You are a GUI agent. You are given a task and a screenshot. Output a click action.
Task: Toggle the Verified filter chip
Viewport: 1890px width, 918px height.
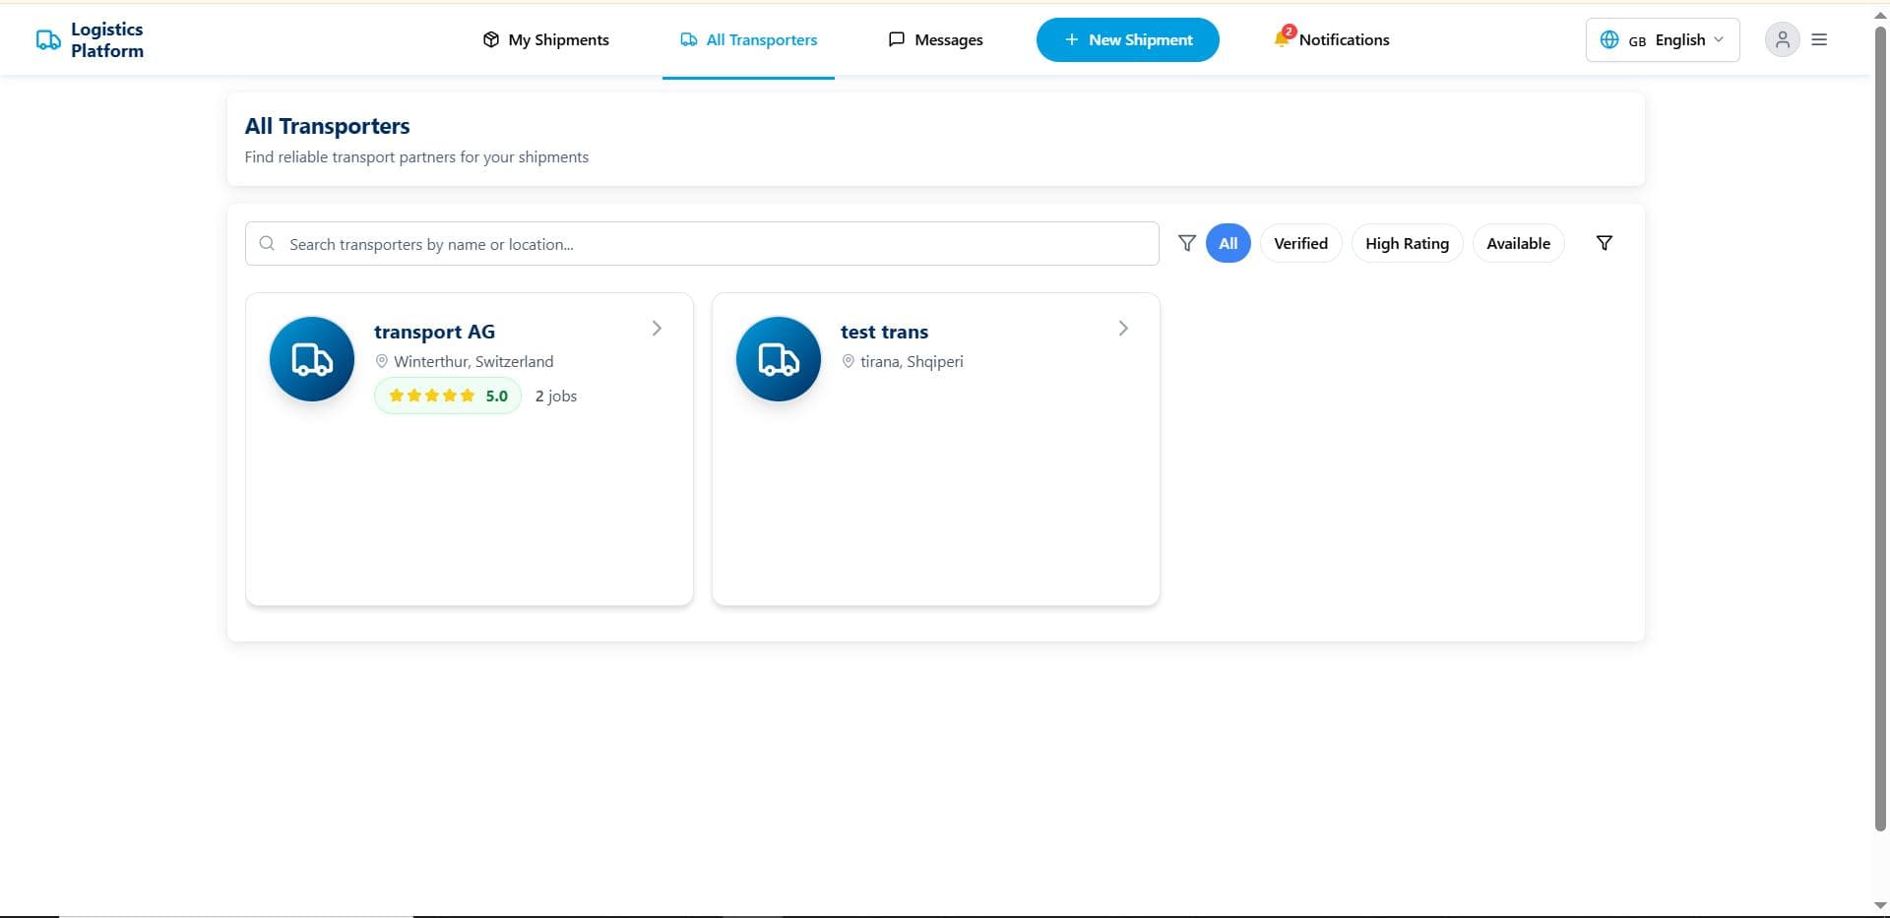(x=1300, y=243)
